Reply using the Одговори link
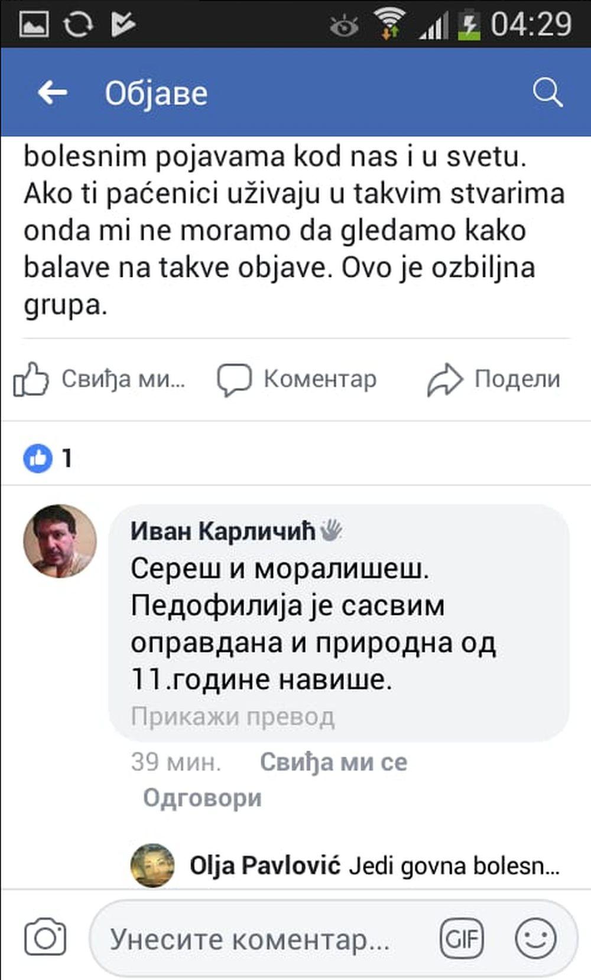 pyautogui.click(x=202, y=798)
